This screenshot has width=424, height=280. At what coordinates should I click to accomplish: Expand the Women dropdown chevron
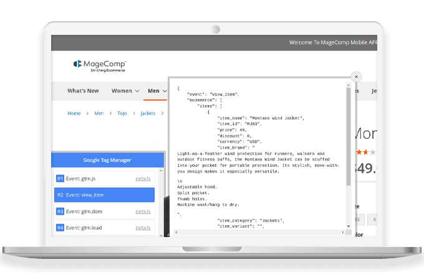(137, 91)
